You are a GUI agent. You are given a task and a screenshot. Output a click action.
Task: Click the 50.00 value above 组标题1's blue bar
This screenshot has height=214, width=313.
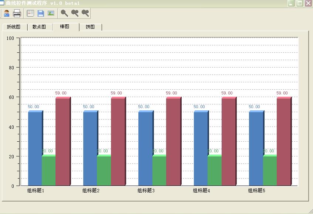(33, 107)
